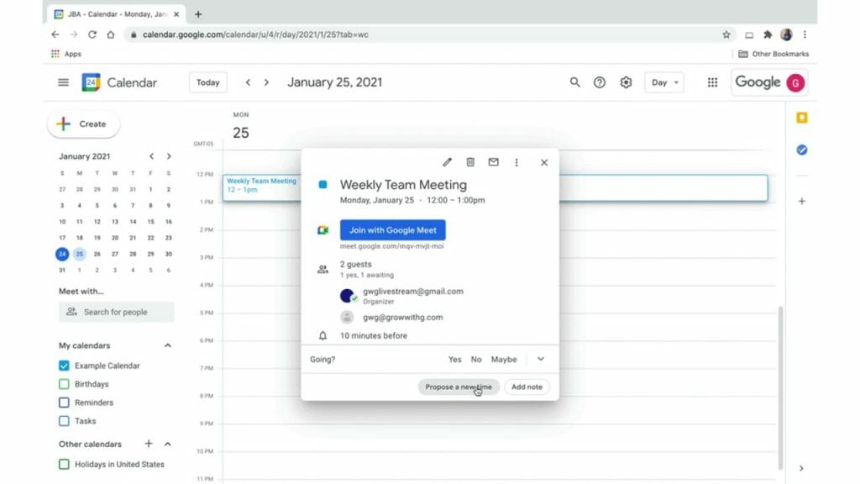Click the Today button
This screenshot has width=860, height=484.
coord(208,82)
